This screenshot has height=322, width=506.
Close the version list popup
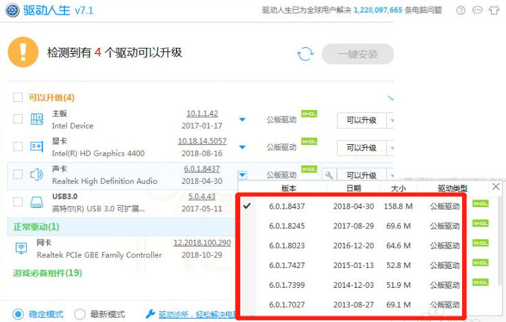496,187
